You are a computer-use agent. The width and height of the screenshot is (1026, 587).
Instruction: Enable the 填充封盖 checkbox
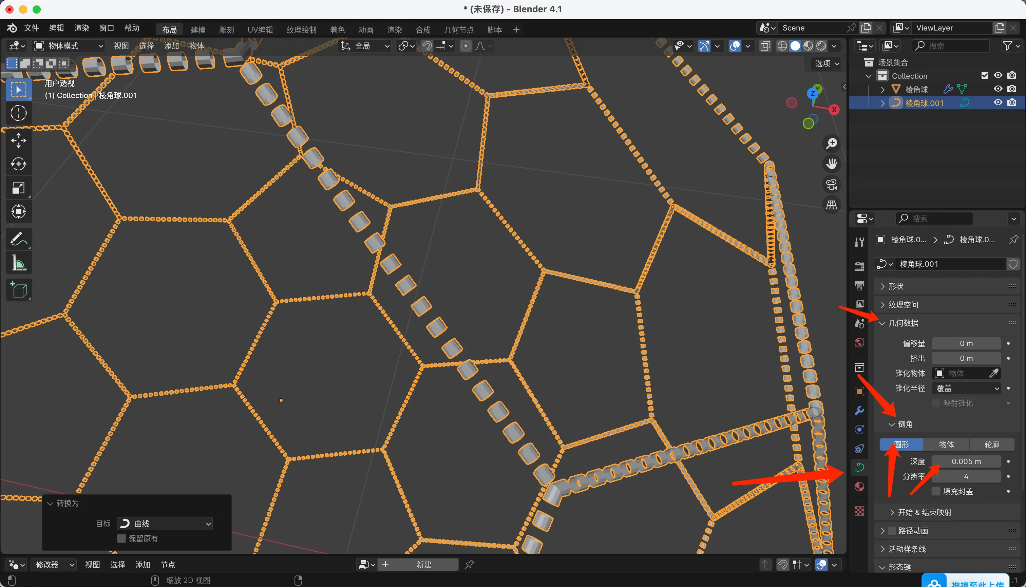[x=936, y=491]
